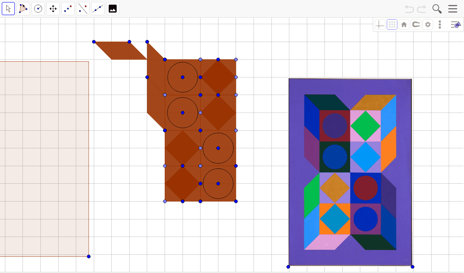The width and height of the screenshot is (464, 273).
Task: Click the painting's bottom-left corner point
Action: (x=288, y=267)
